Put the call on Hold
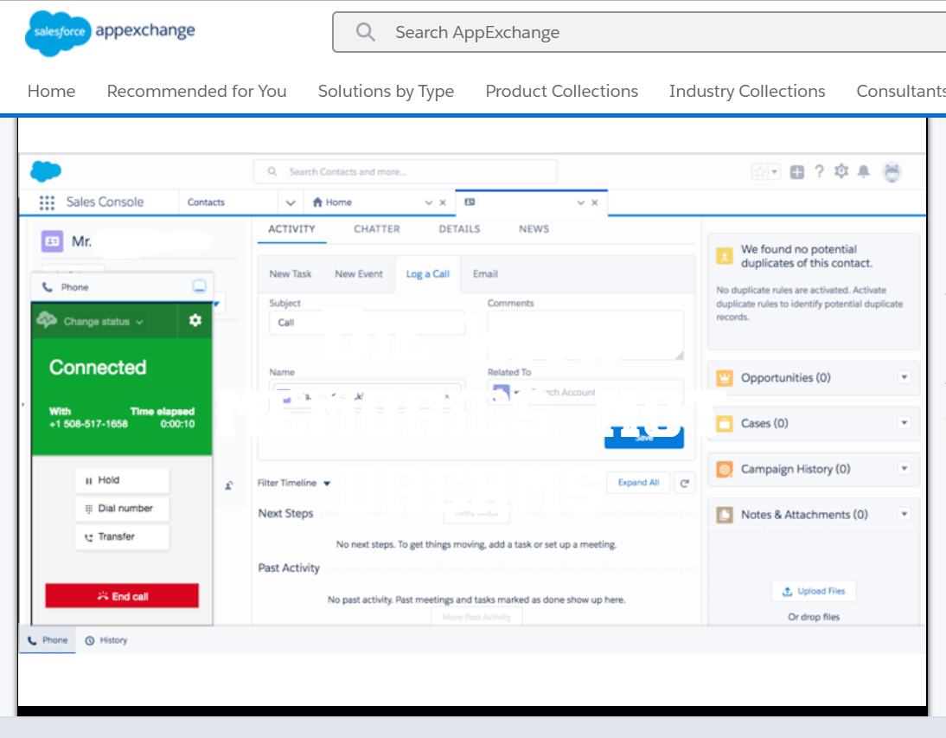946x738 pixels. pos(122,480)
